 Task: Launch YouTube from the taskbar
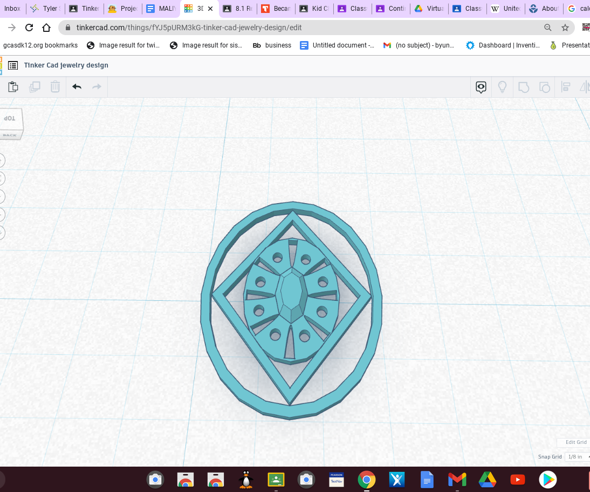pos(517,479)
